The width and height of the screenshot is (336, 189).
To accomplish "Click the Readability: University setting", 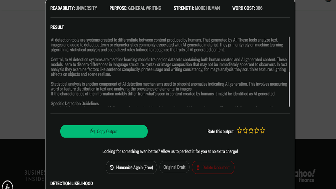I will pos(74,8).
